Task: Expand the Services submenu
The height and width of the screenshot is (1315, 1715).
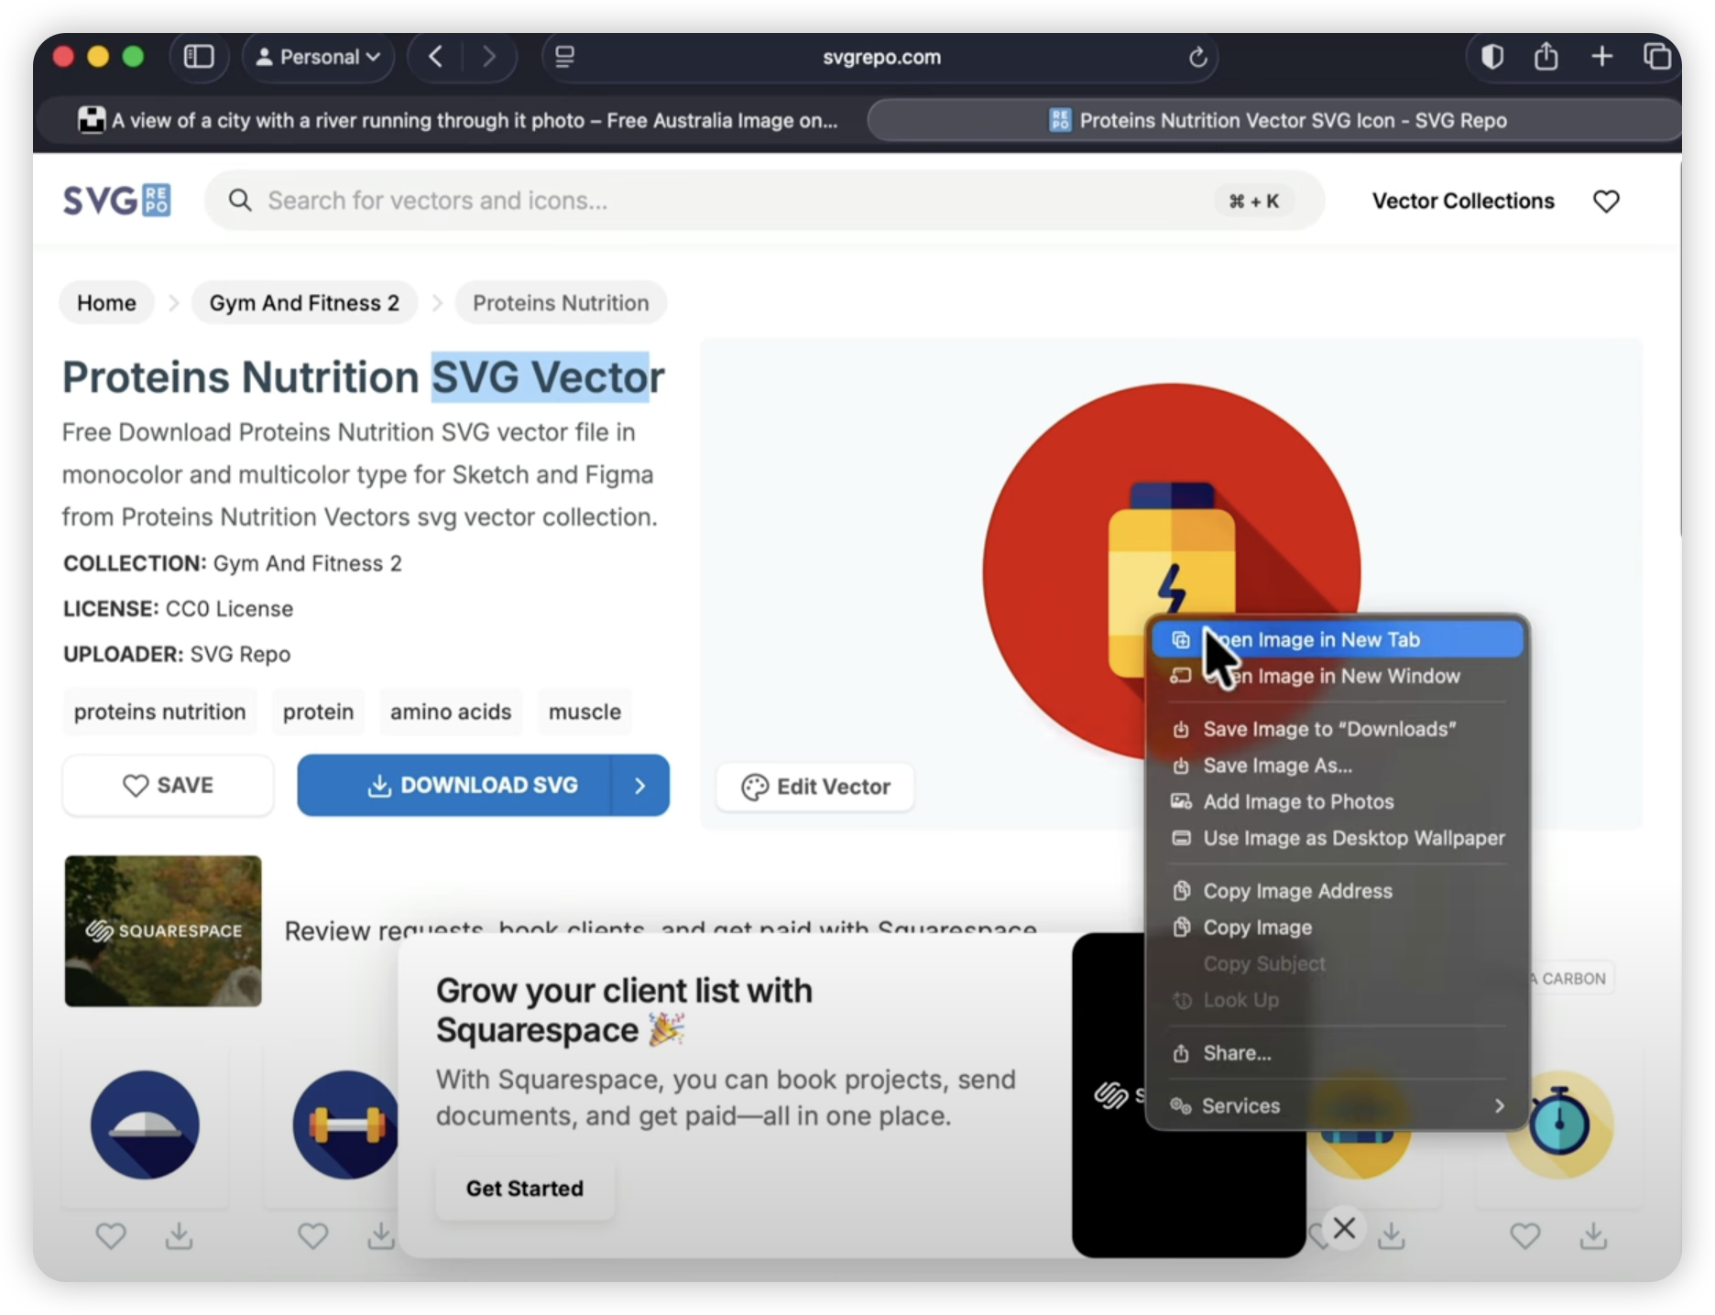Action: coord(1338,1105)
